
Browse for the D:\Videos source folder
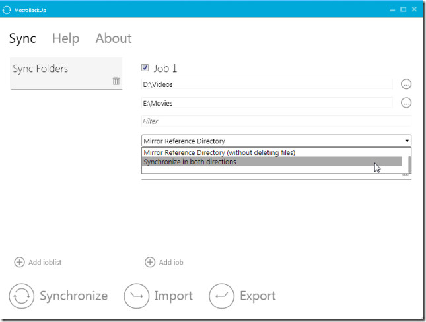[x=406, y=84]
